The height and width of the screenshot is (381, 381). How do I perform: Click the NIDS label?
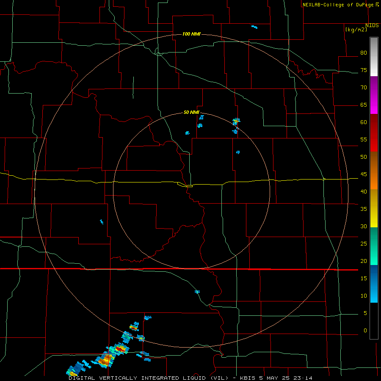pos(372,25)
